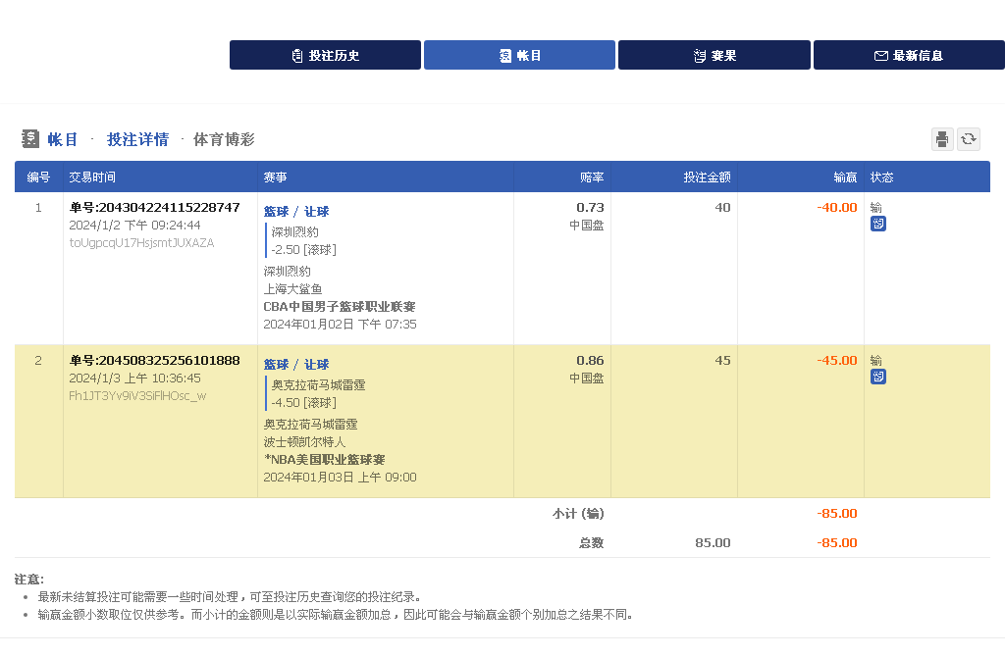Select the 帐目 tab in top navigation
This screenshot has height=657, width=1005.
[519, 55]
